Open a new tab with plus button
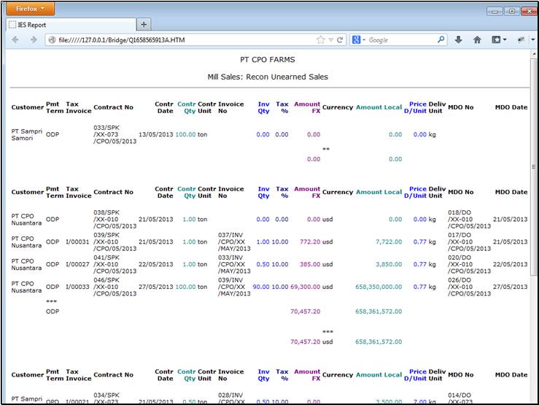 (144, 24)
